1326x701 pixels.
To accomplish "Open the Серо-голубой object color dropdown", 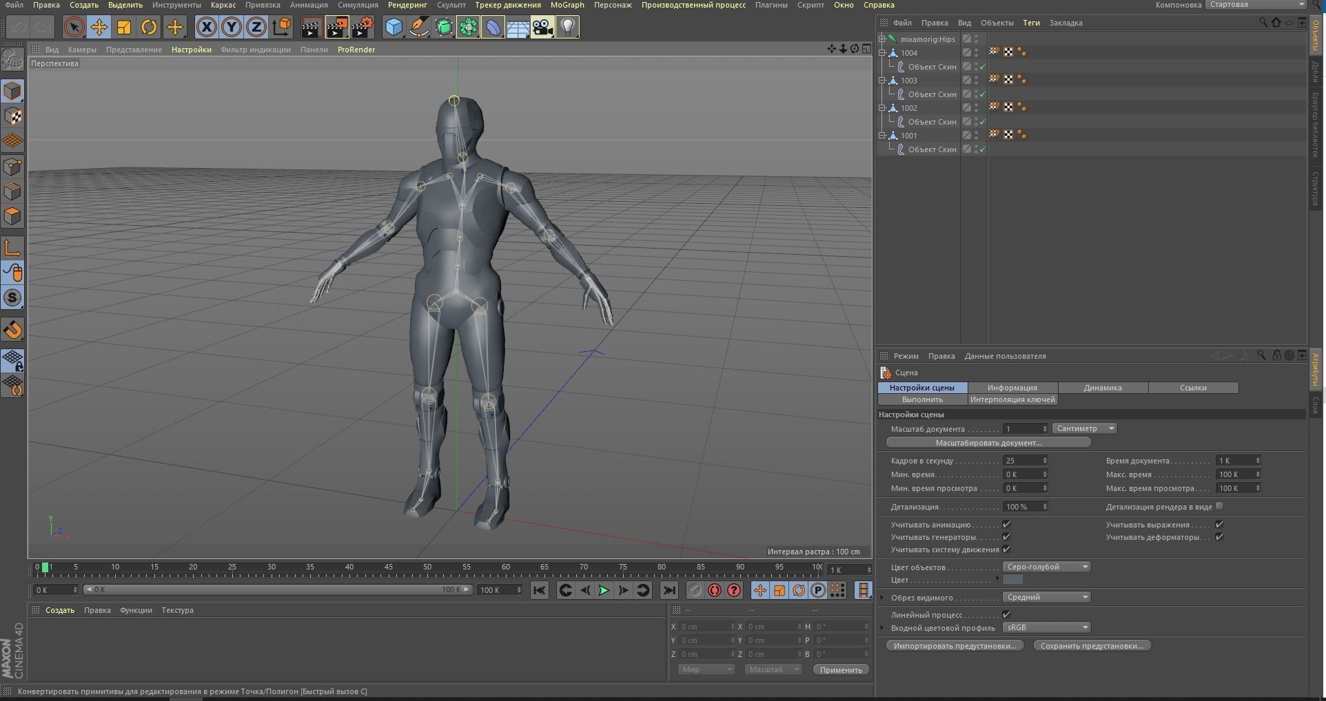I will (1046, 567).
